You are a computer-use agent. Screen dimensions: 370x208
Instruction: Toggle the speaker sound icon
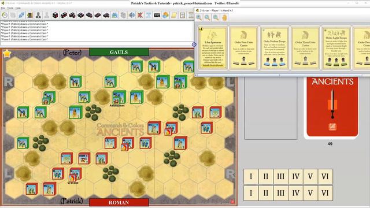pos(132,15)
